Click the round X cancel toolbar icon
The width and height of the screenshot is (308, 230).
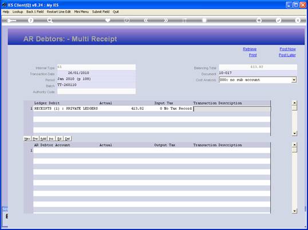pos(298,20)
